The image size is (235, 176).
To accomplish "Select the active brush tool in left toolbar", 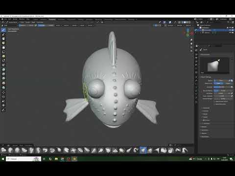I will (x=3, y=30).
